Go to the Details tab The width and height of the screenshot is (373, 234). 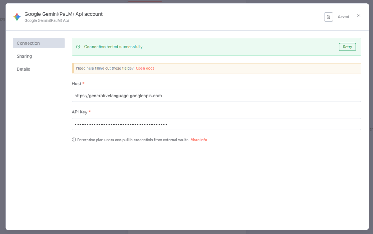(23, 69)
